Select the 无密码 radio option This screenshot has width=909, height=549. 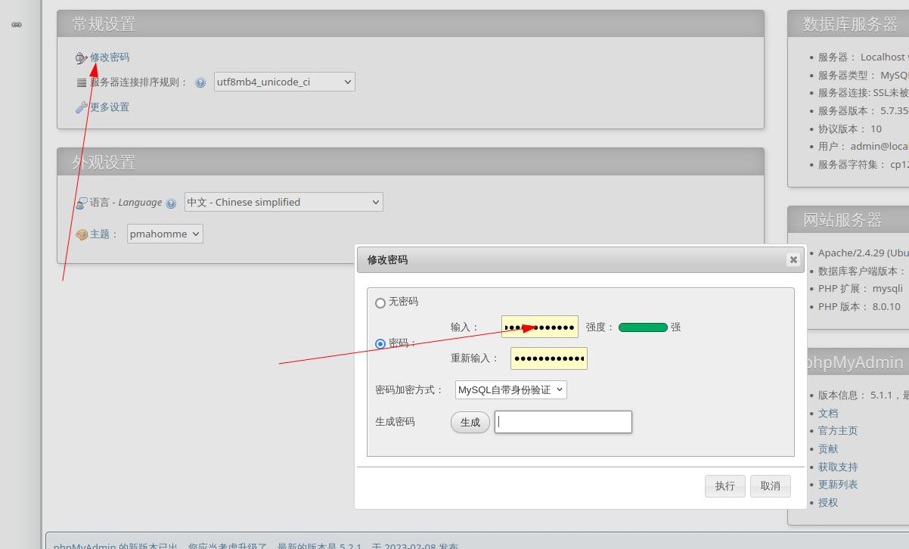380,302
